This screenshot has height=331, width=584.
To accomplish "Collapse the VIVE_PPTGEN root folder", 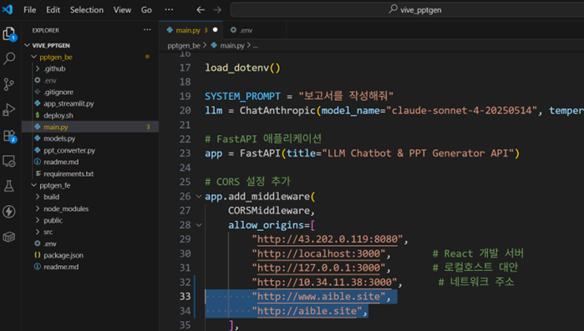I will [28, 45].
